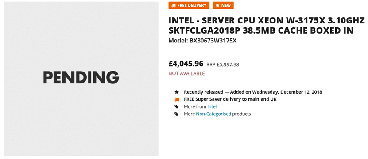Click the tag icon beside More from Intel
The width and height of the screenshot is (368, 159).
click(x=177, y=106)
